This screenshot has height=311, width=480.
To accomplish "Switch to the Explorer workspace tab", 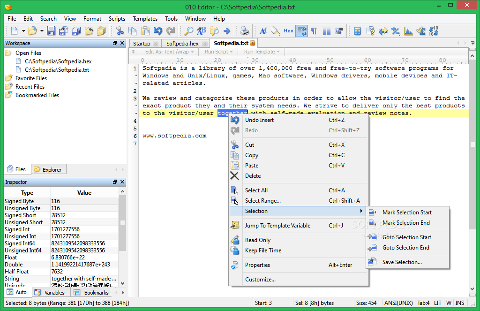I will pyautogui.click(x=49, y=169).
